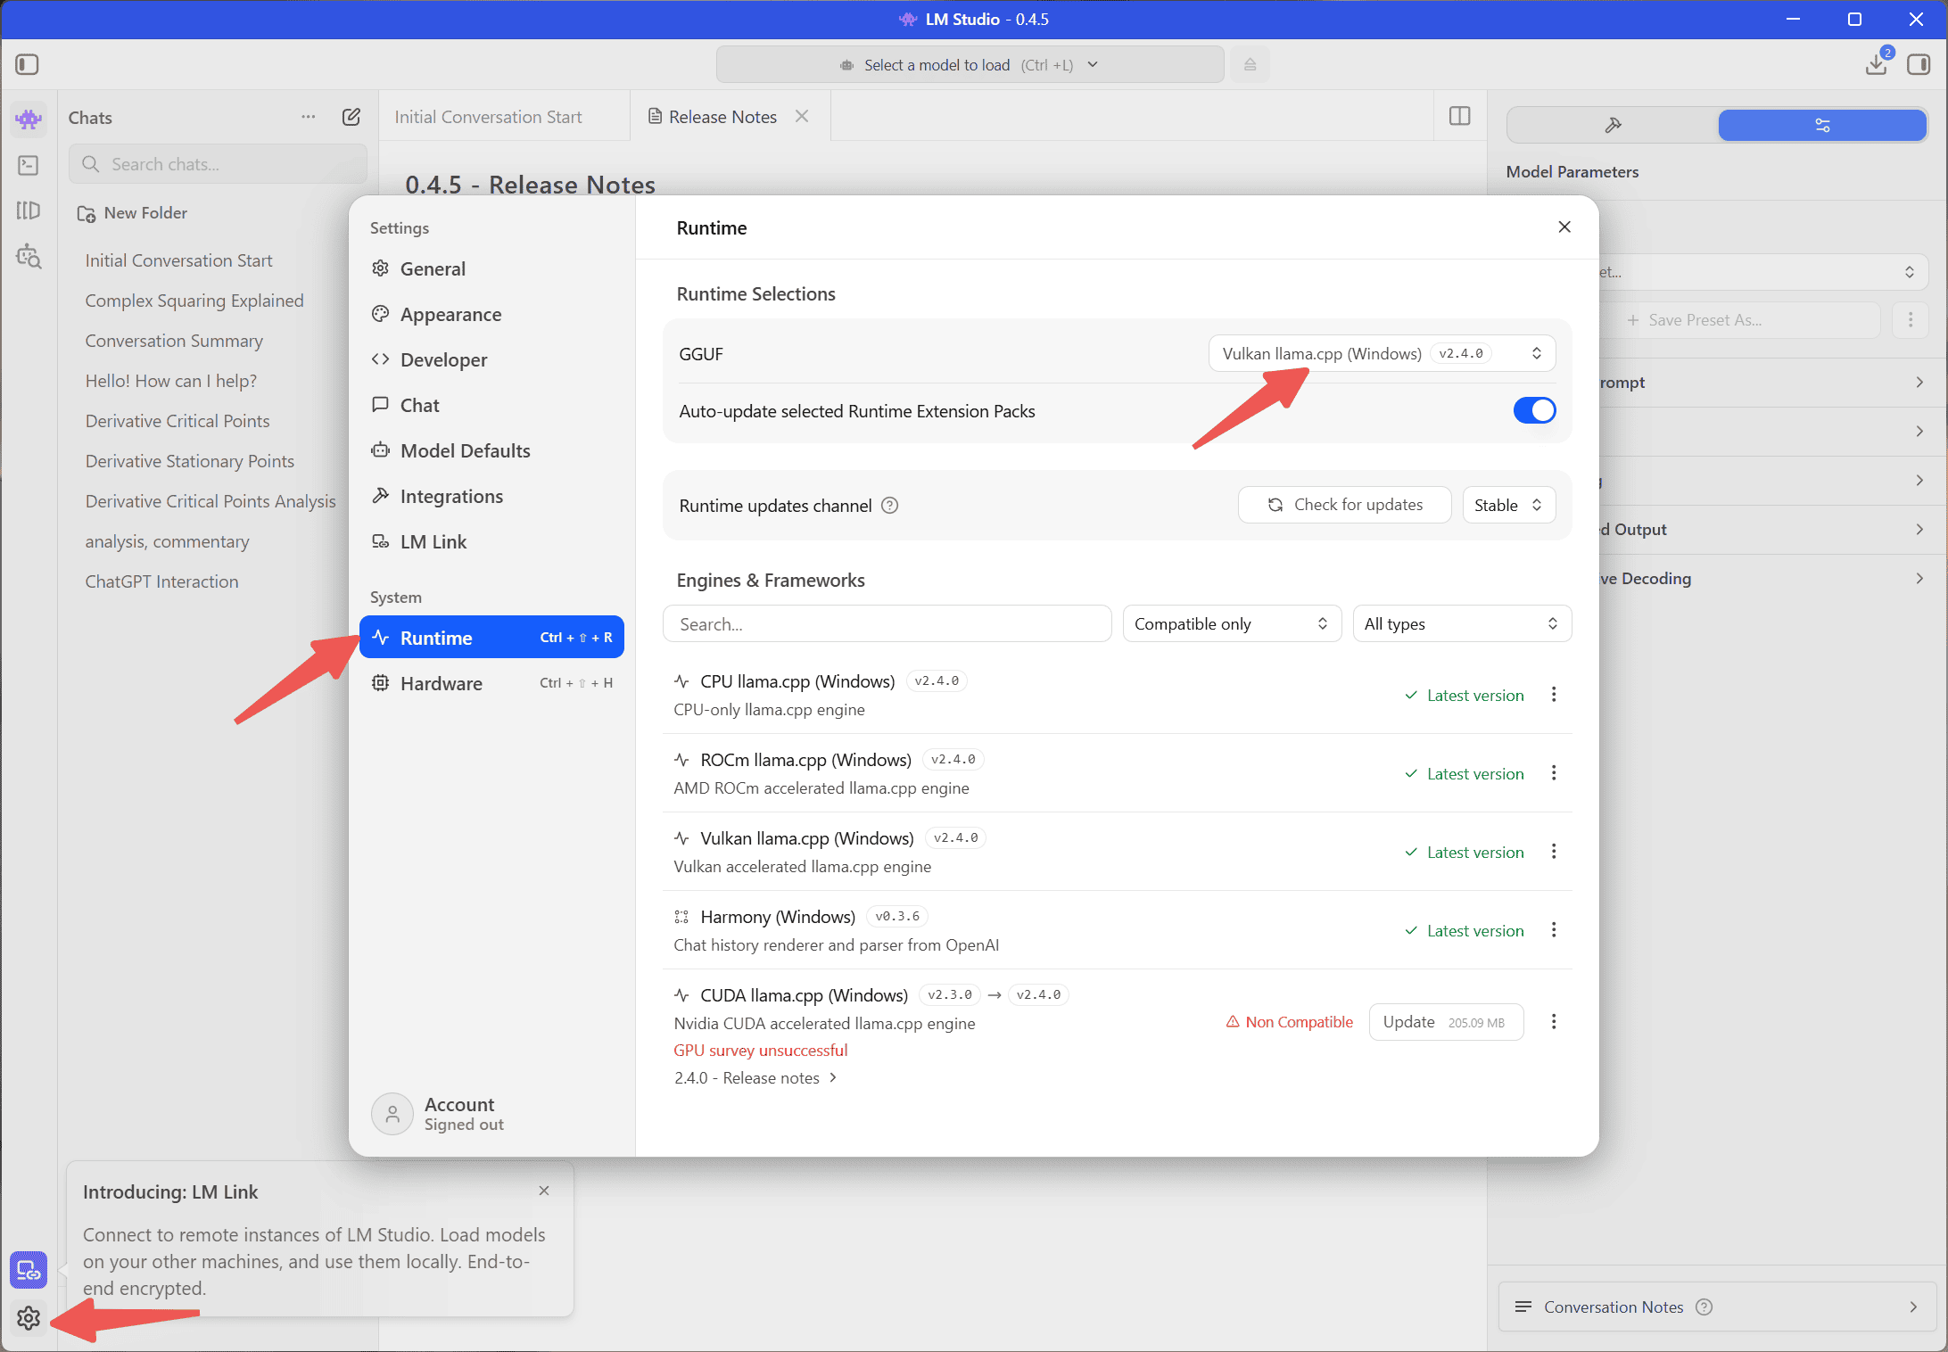Image resolution: width=1948 pixels, height=1352 pixels.
Task: Click Update button for CUDA llama.cpp
Action: (x=1445, y=1022)
